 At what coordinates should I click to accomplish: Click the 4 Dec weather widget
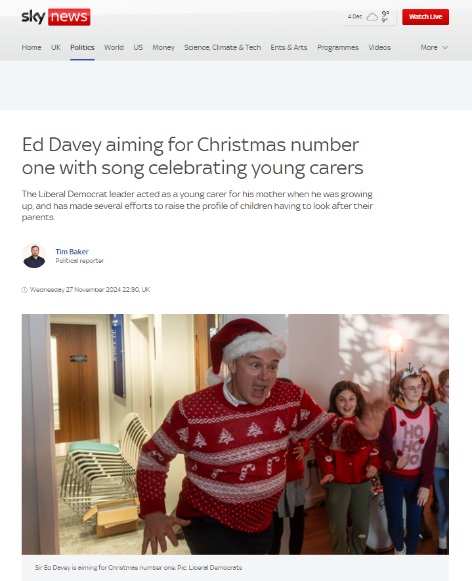(x=369, y=17)
